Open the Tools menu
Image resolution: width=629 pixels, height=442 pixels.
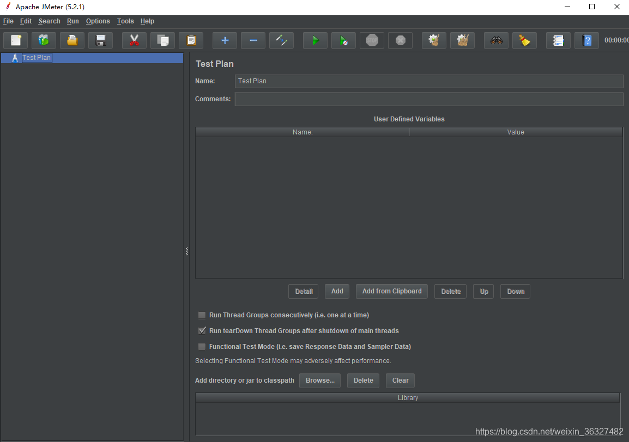click(125, 21)
